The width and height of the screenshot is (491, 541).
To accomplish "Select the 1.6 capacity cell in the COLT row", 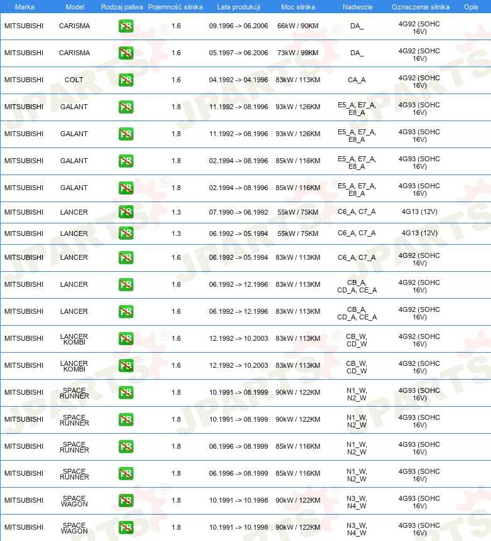I will [176, 80].
